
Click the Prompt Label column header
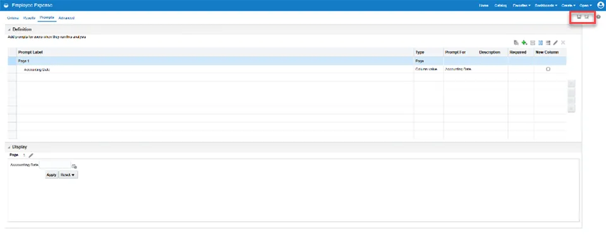pos(30,52)
